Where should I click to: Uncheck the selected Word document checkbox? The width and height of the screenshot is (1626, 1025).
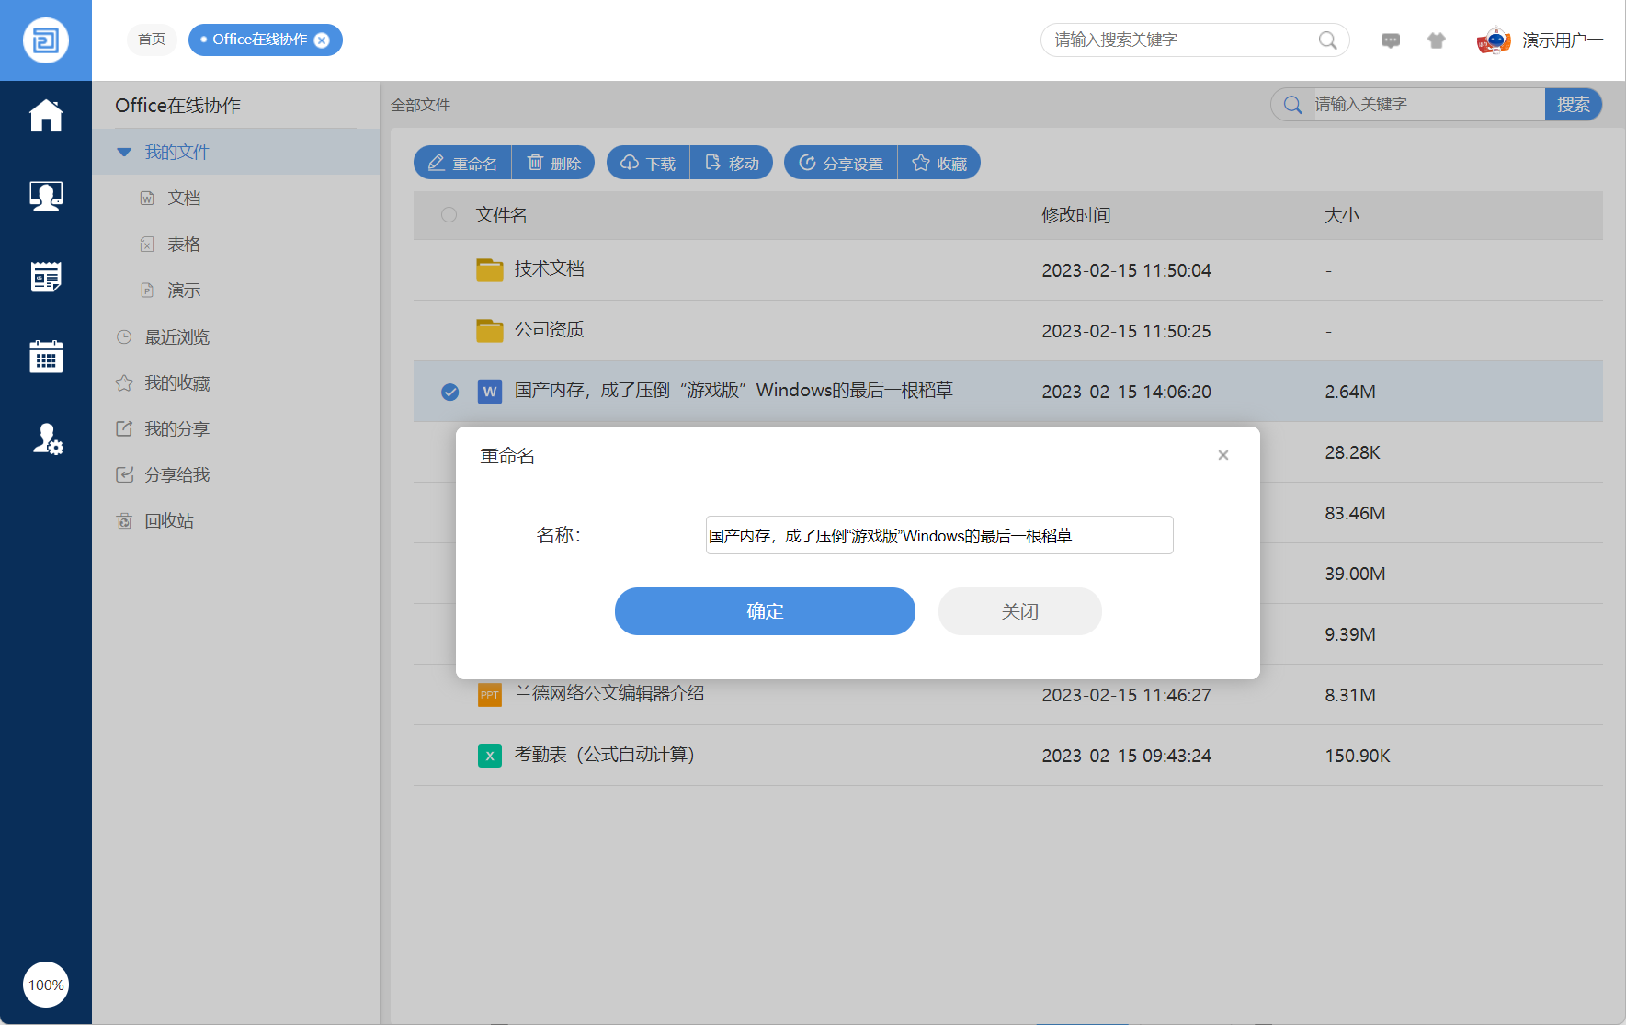click(449, 392)
